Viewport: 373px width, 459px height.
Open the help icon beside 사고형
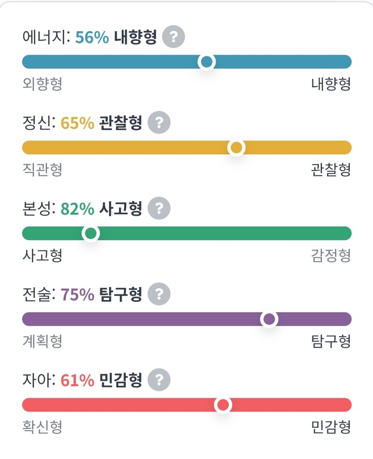(159, 208)
